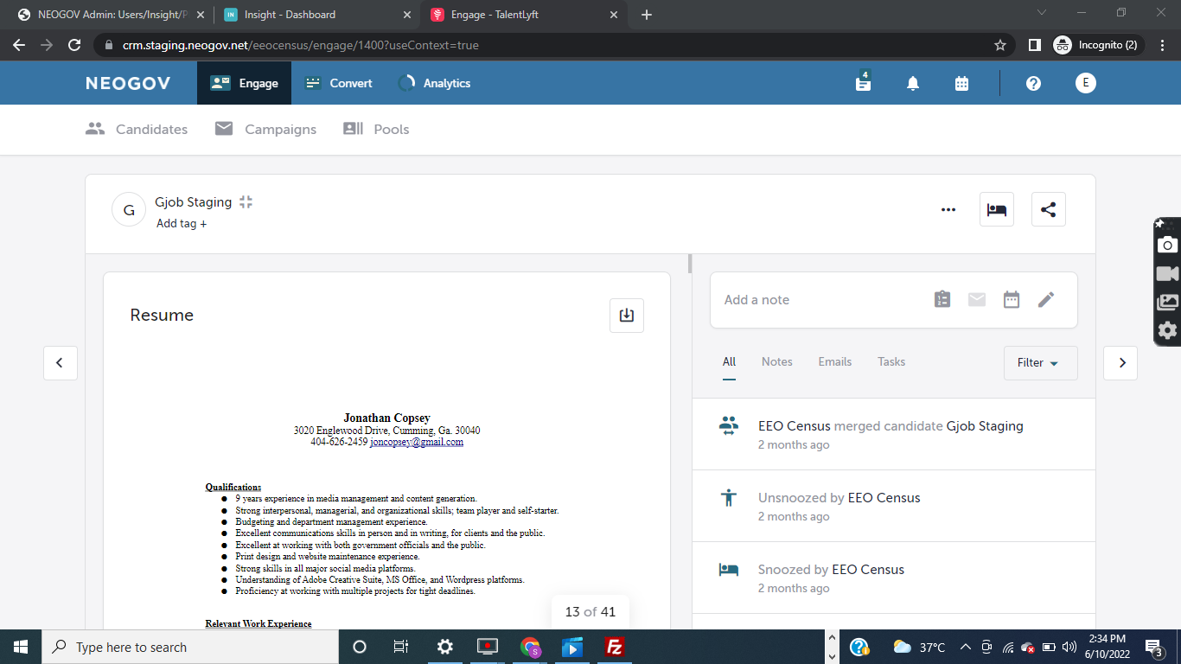Viewport: 1181px width, 664px height.
Task: Expand the Filter dropdown
Action: pyautogui.click(x=1038, y=363)
